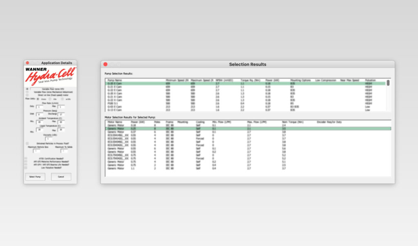Image resolution: width=418 pixels, height=246 pixels.
Task: Tick the ATEX Certification Needed checkbox
Action: pyautogui.click(x=26, y=158)
